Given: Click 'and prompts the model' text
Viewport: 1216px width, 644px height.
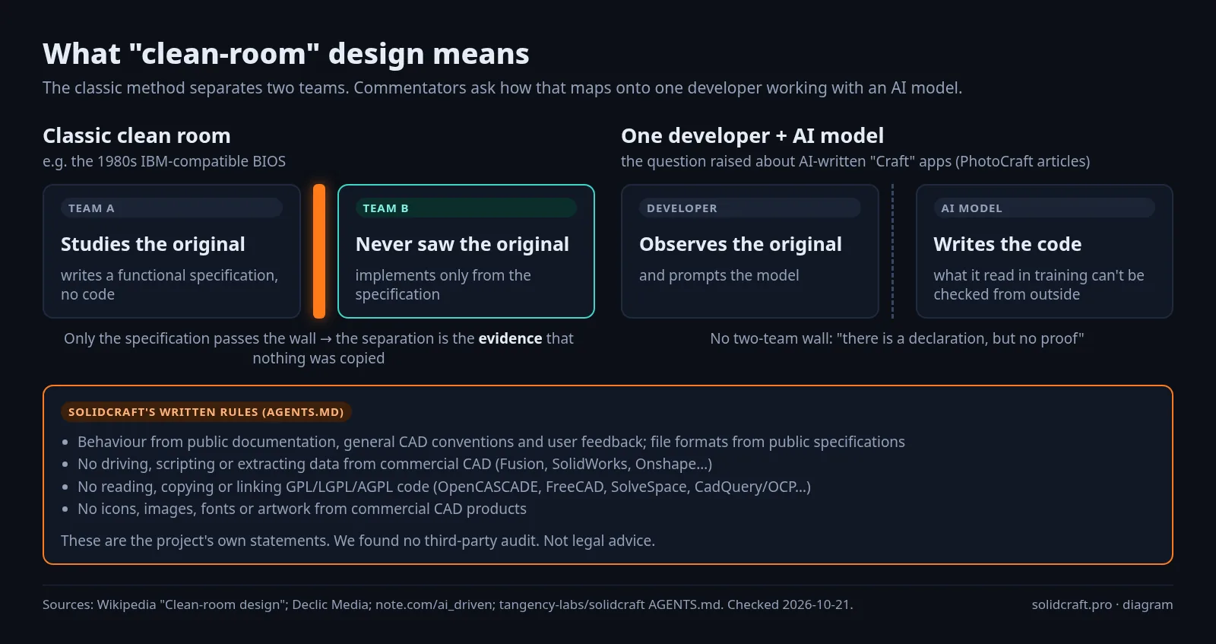Looking at the screenshot, I should pyautogui.click(x=719, y=275).
